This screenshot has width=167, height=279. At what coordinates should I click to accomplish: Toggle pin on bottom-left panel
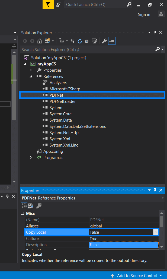click(x=8, y=196)
